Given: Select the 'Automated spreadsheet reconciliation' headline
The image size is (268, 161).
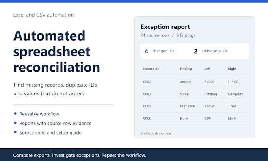Looking at the screenshot, I should click(57, 52).
